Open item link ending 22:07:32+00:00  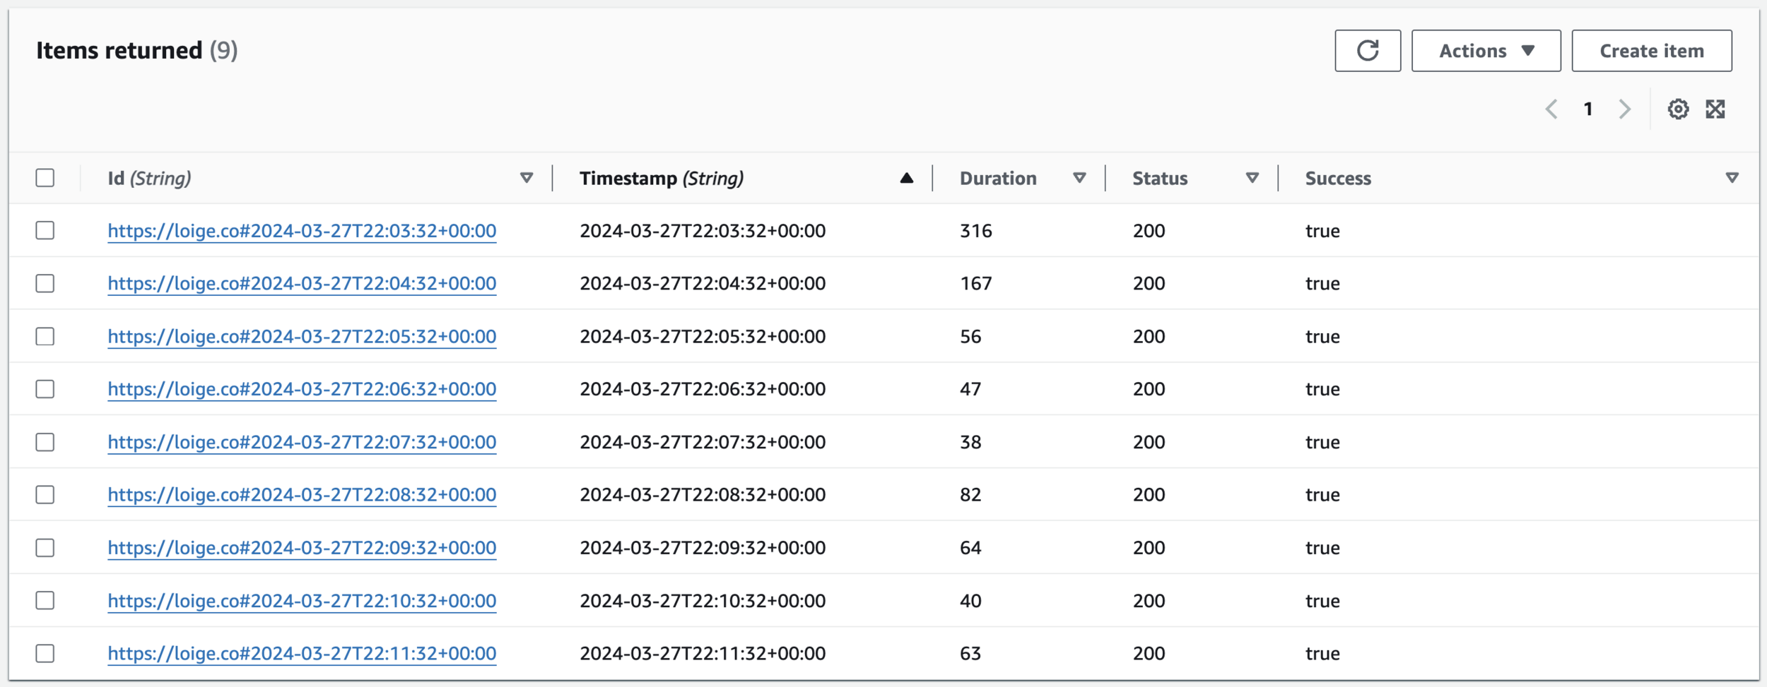tap(302, 442)
